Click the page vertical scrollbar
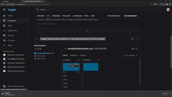The image size is (172, 97). [171, 51]
